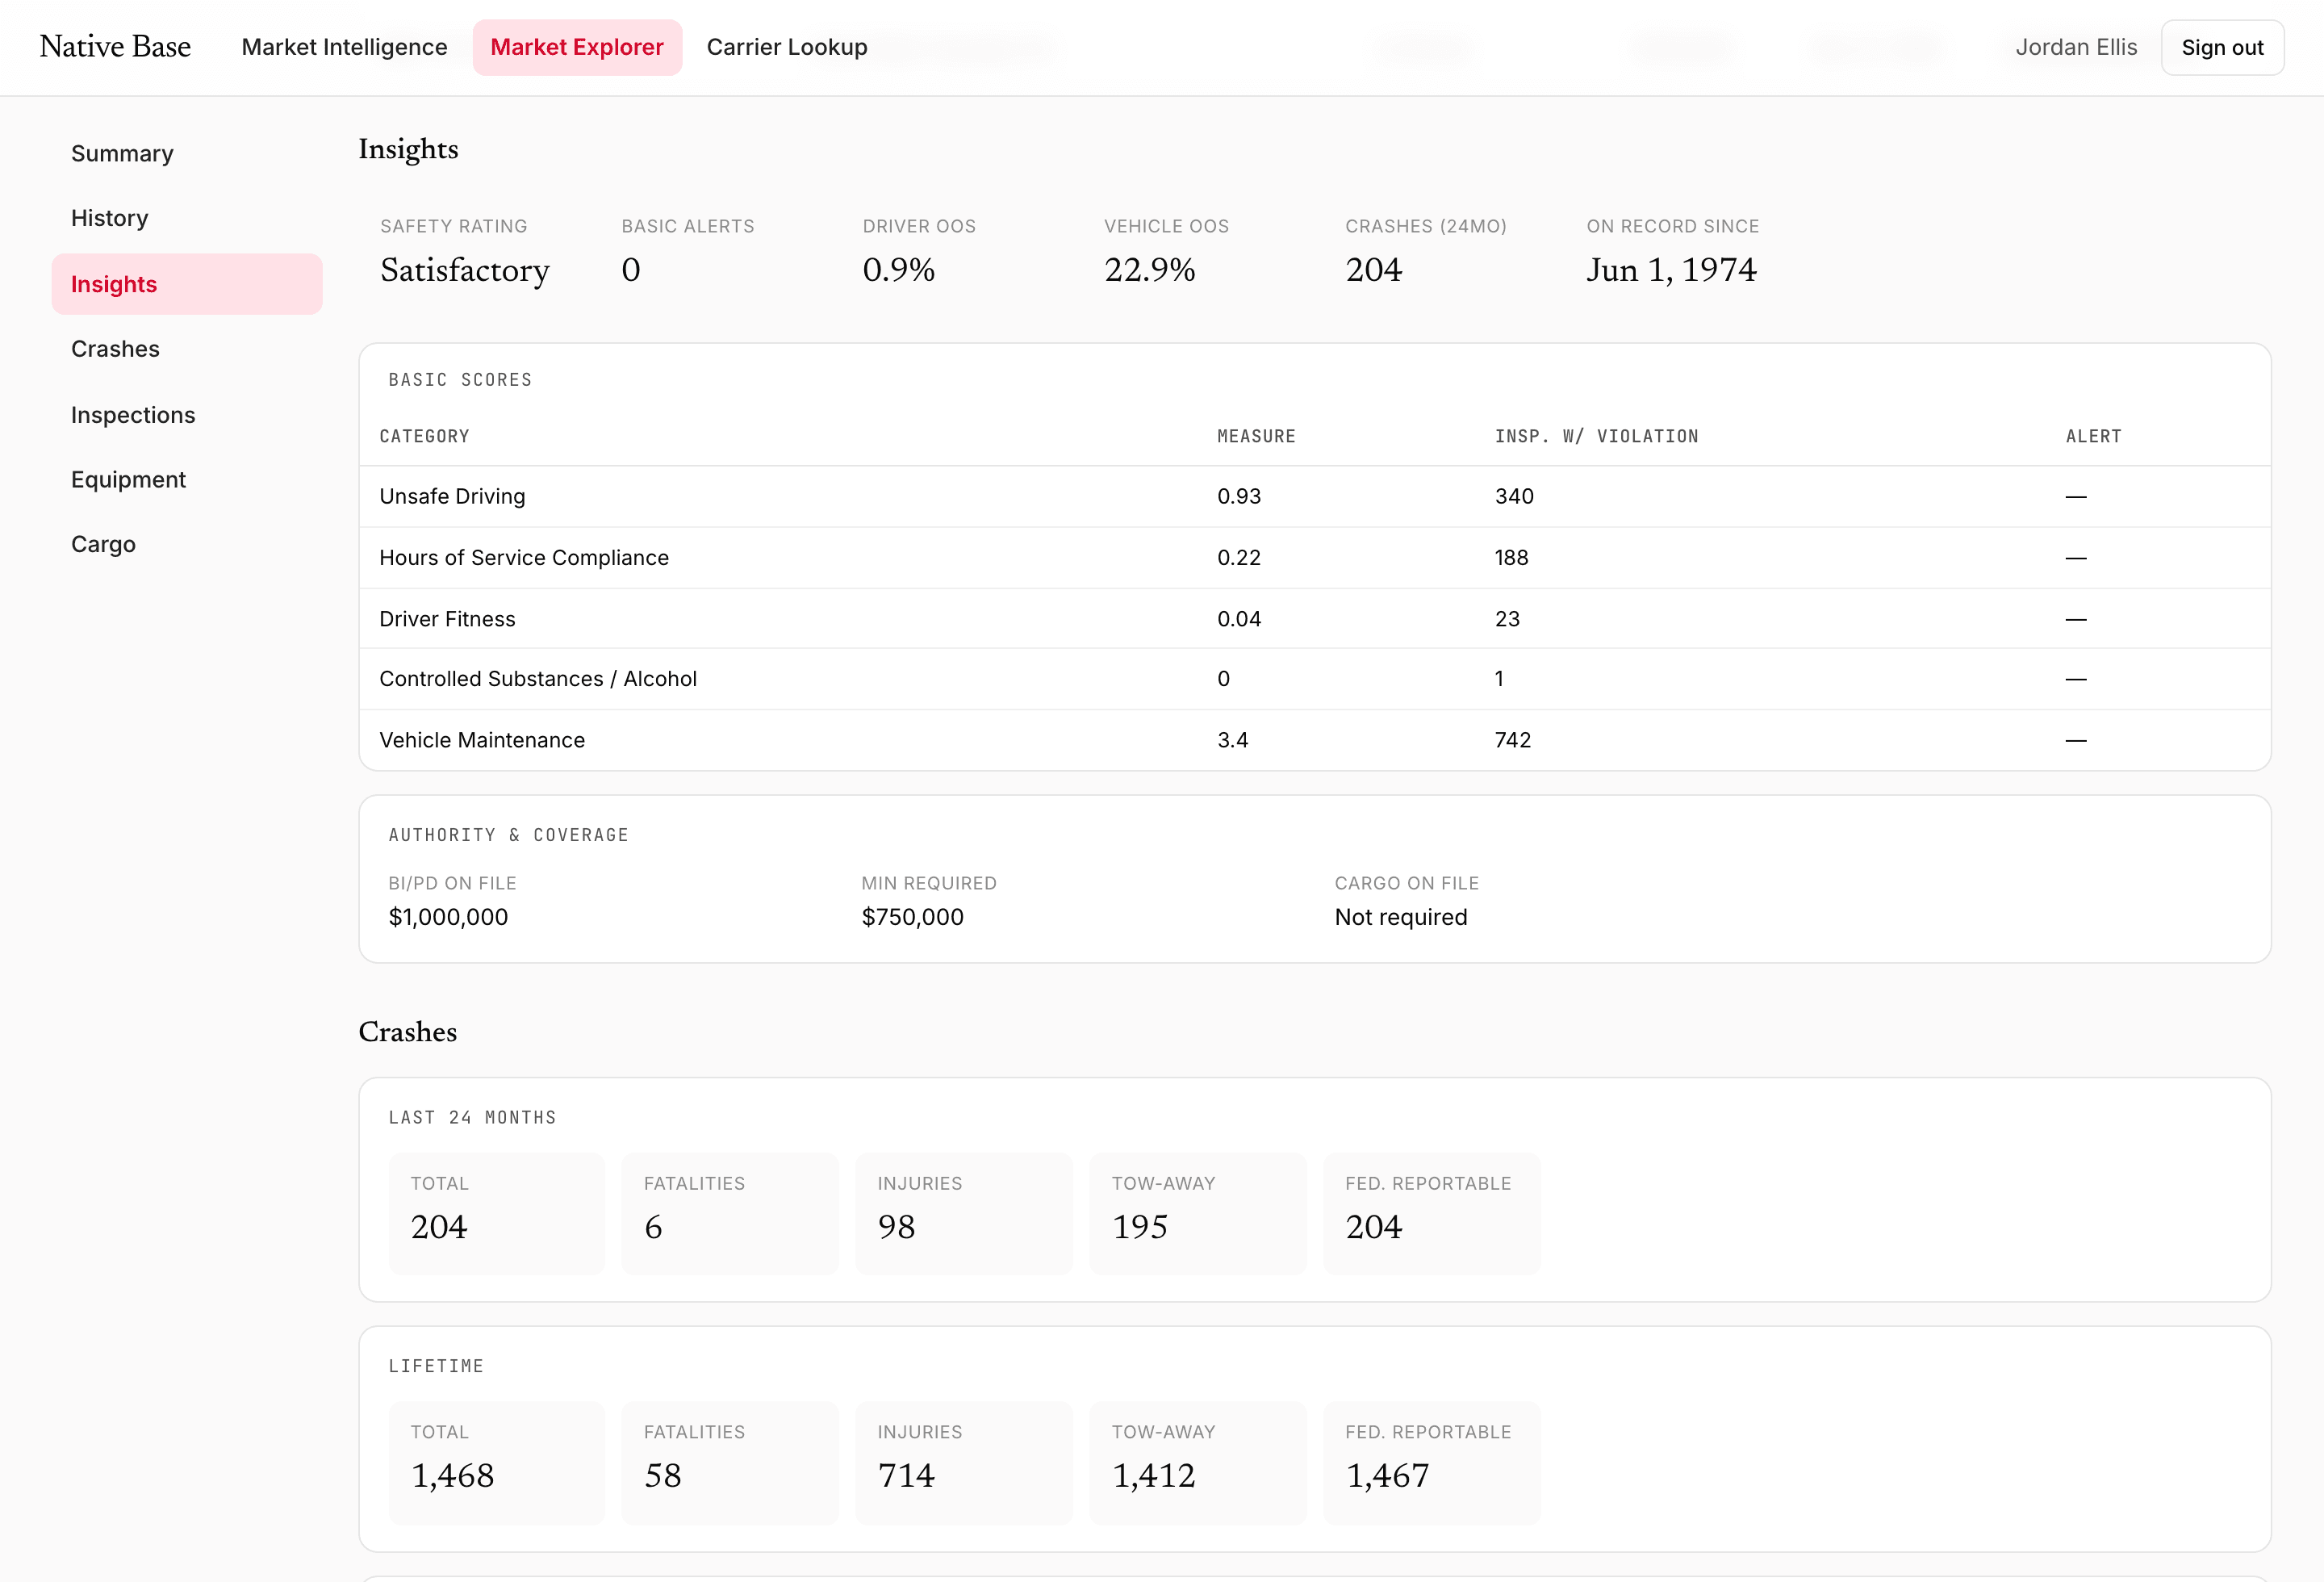2324x1582 pixels.
Task: Click the Category column header
Action: point(424,436)
